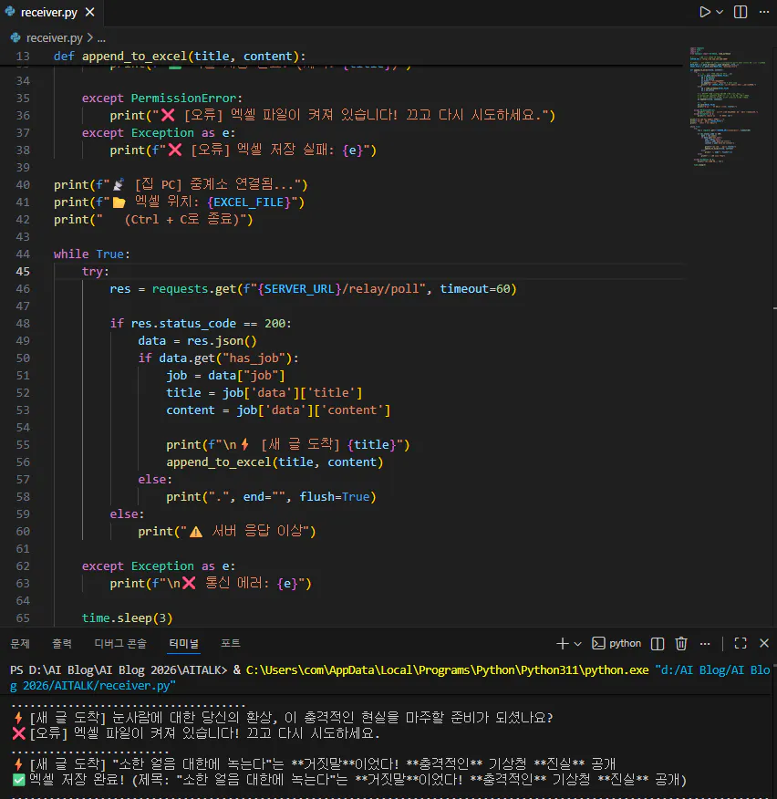777x799 pixels.
Task: Split the editor into two columns
Action: pos(739,12)
